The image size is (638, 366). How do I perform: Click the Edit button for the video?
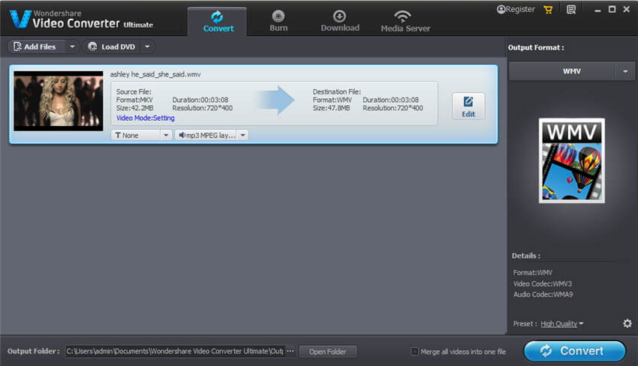click(x=468, y=106)
